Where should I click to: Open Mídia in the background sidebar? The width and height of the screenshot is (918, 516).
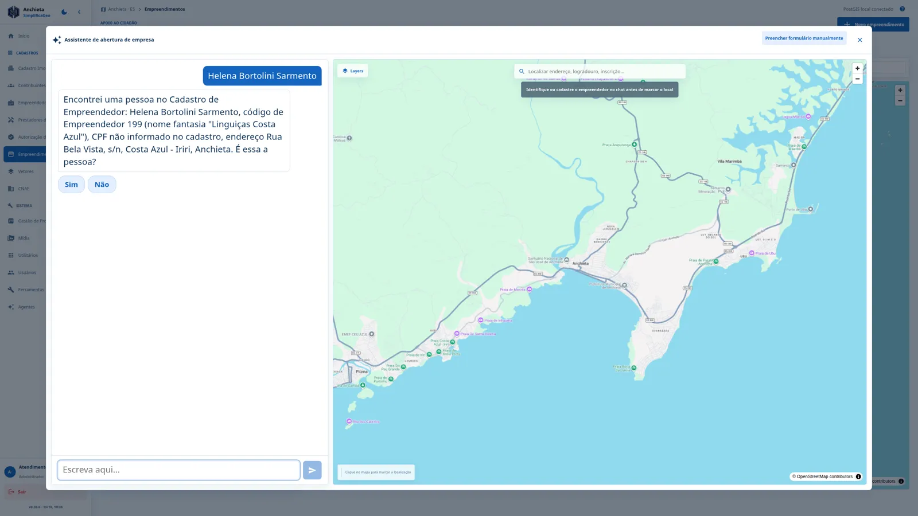coord(24,238)
